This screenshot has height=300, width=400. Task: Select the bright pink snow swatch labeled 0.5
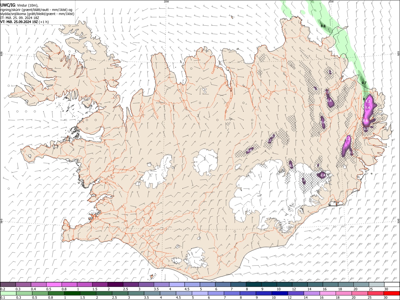point(54,285)
